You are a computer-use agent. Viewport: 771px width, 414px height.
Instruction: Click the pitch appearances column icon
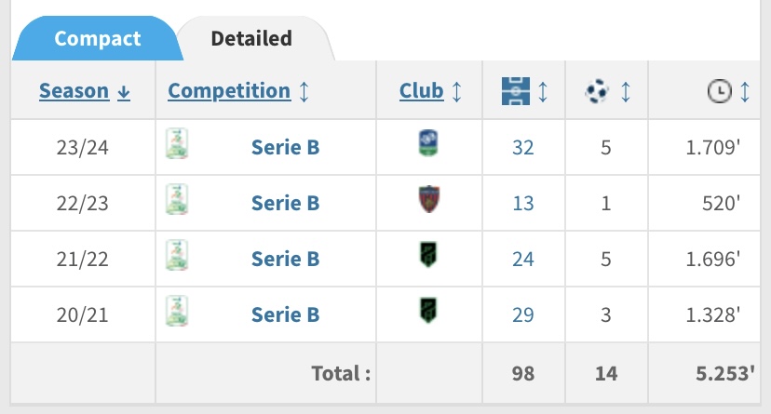tap(516, 91)
